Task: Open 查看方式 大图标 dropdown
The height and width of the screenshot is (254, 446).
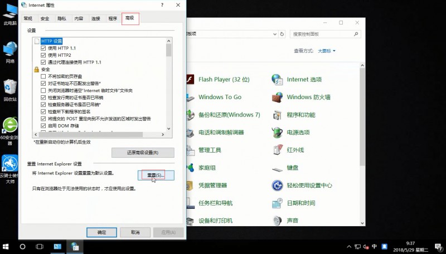Action: [327, 51]
